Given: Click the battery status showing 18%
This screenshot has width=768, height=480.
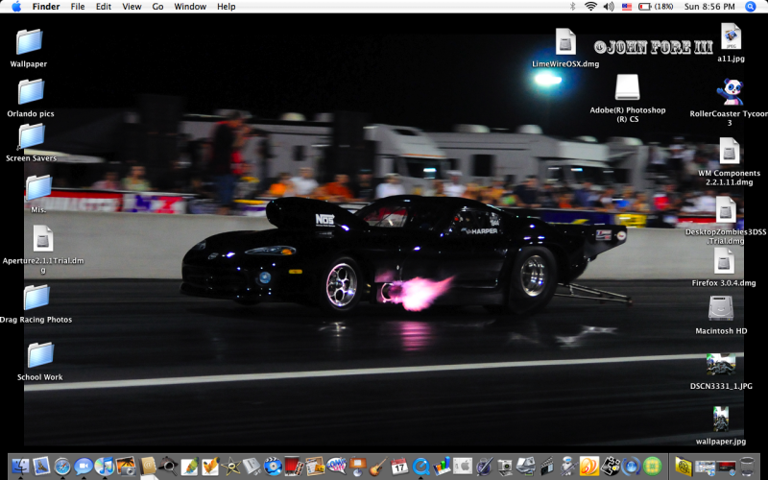Looking at the screenshot, I should (656, 7).
